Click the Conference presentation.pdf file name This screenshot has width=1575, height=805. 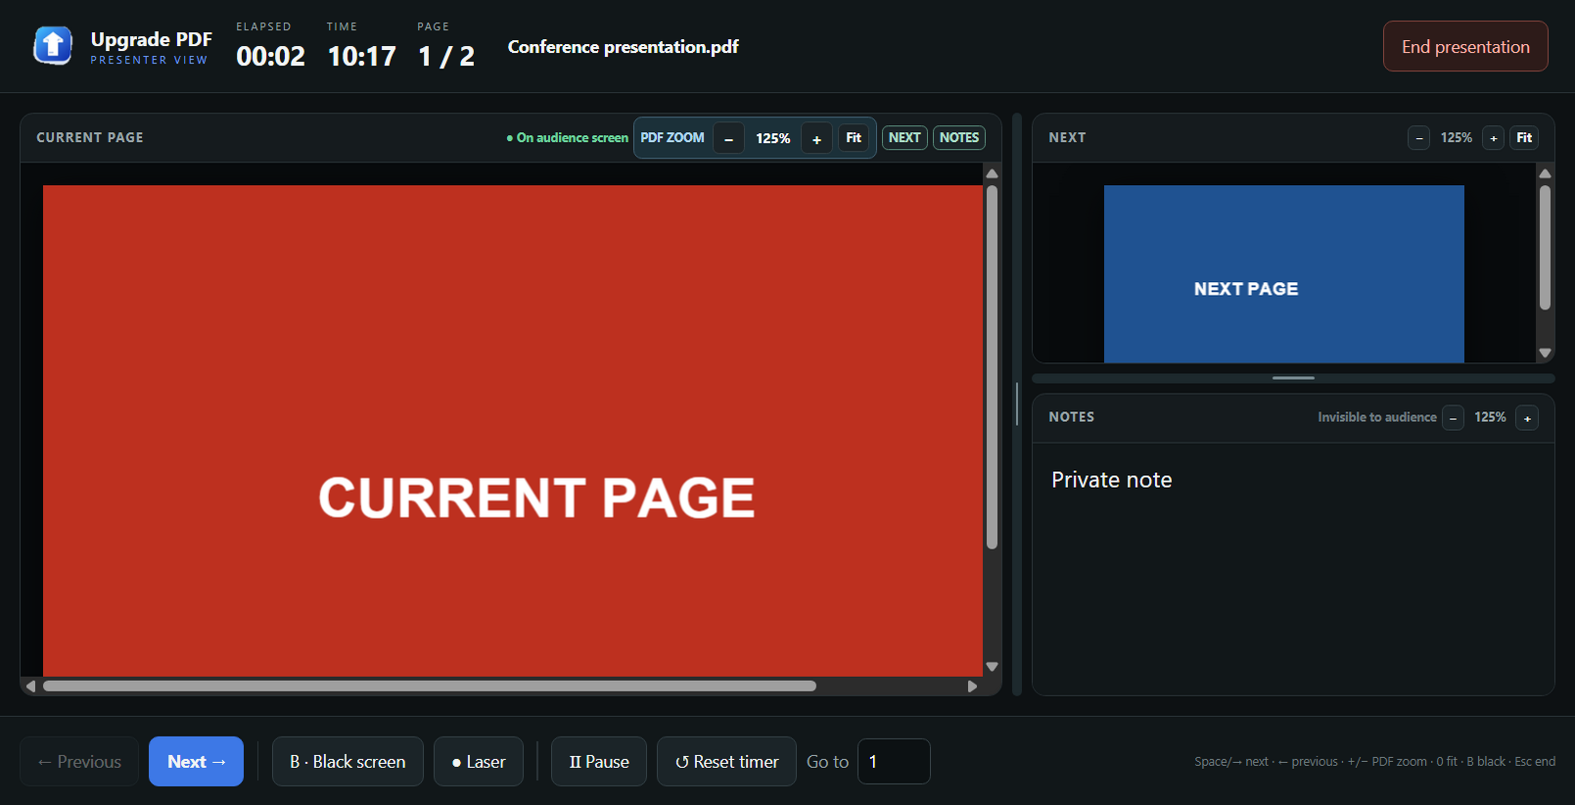pyautogui.click(x=623, y=47)
